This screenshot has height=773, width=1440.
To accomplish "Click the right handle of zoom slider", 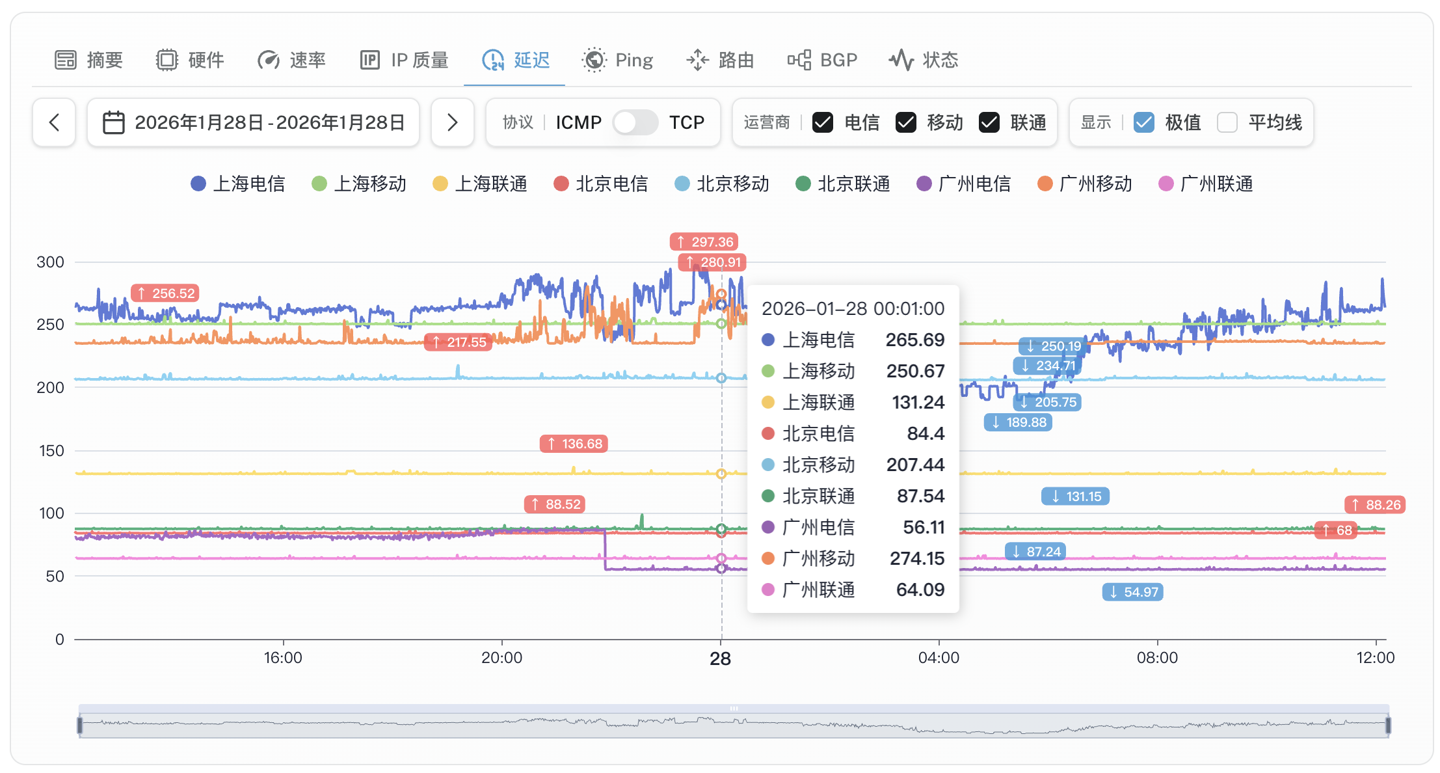I will pyautogui.click(x=1388, y=725).
